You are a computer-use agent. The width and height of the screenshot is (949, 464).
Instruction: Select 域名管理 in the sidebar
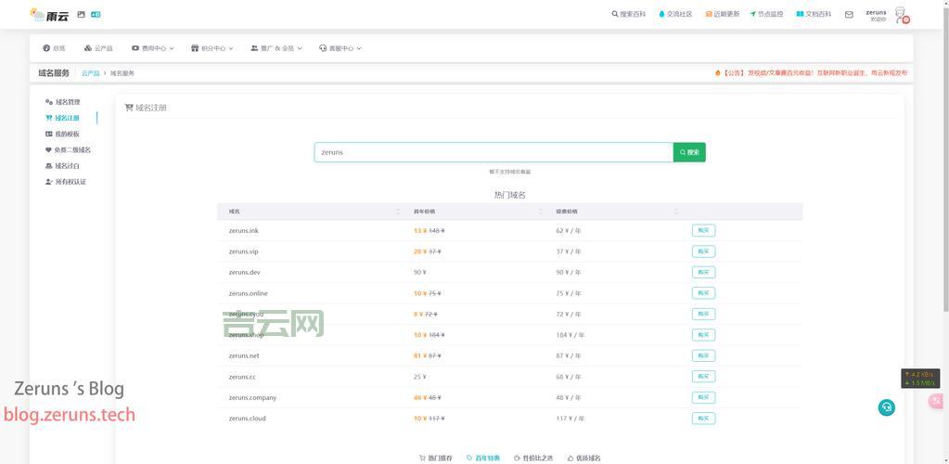(67, 102)
